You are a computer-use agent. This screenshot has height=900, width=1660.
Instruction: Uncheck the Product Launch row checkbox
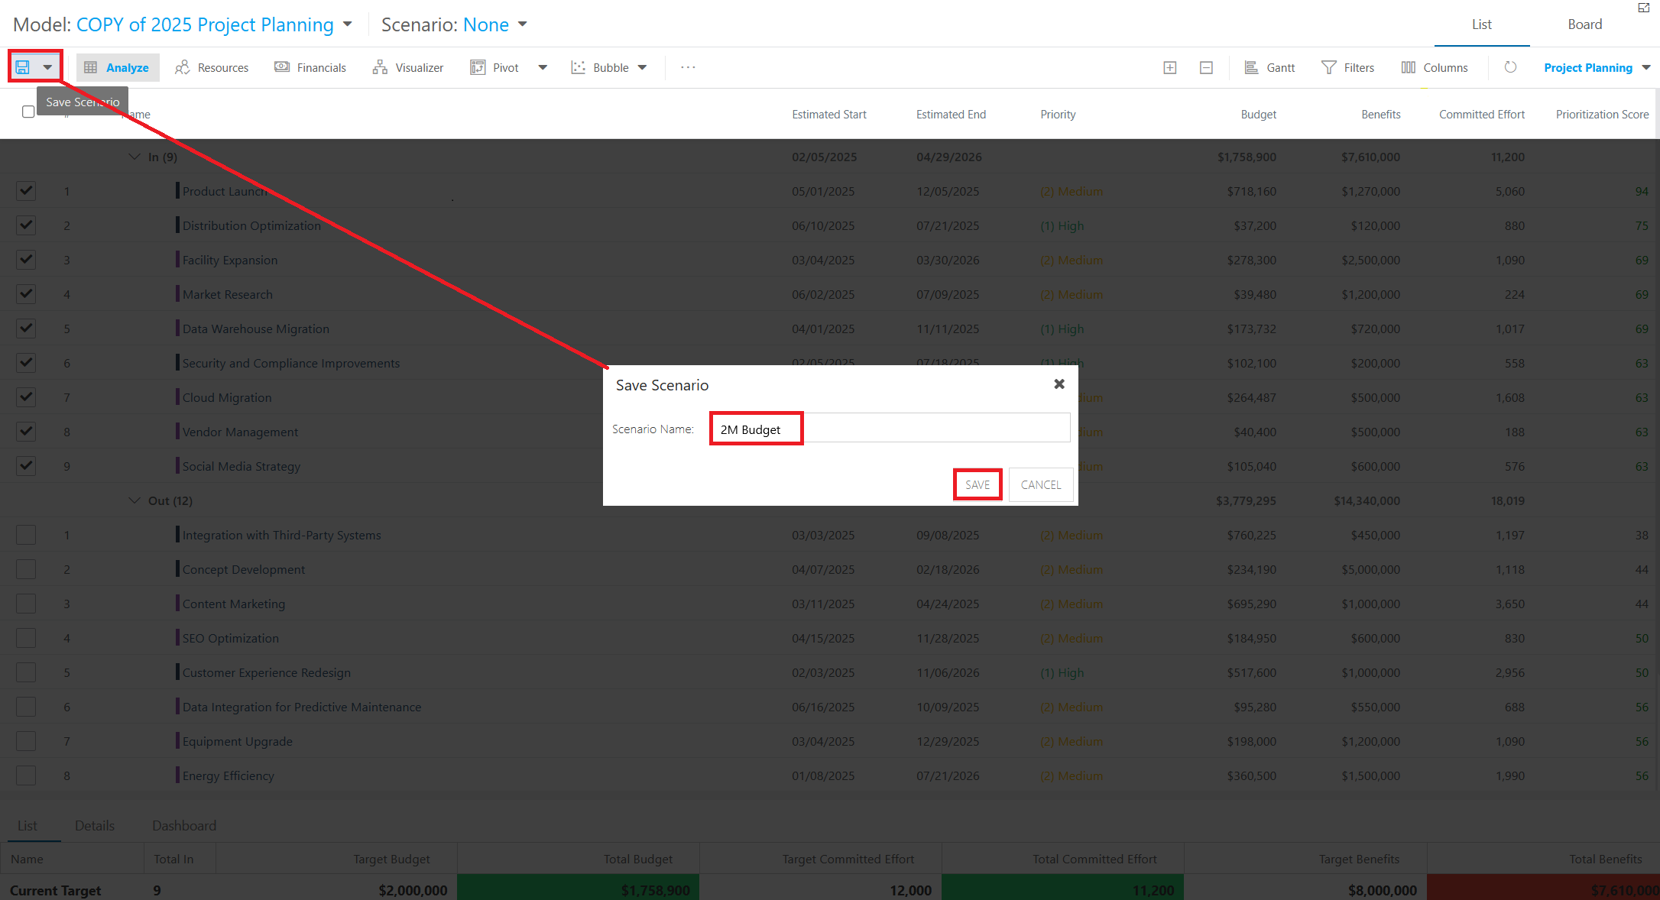26,190
